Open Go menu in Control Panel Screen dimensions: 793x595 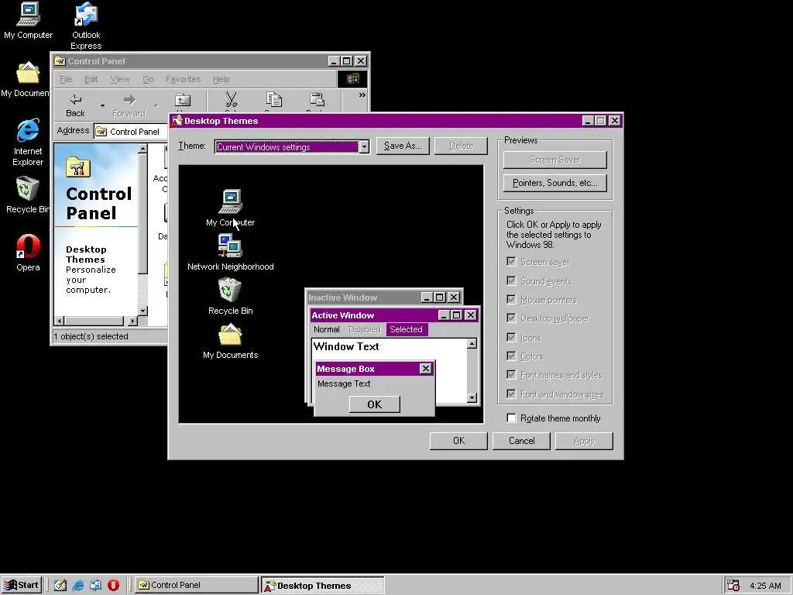[x=148, y=80]
